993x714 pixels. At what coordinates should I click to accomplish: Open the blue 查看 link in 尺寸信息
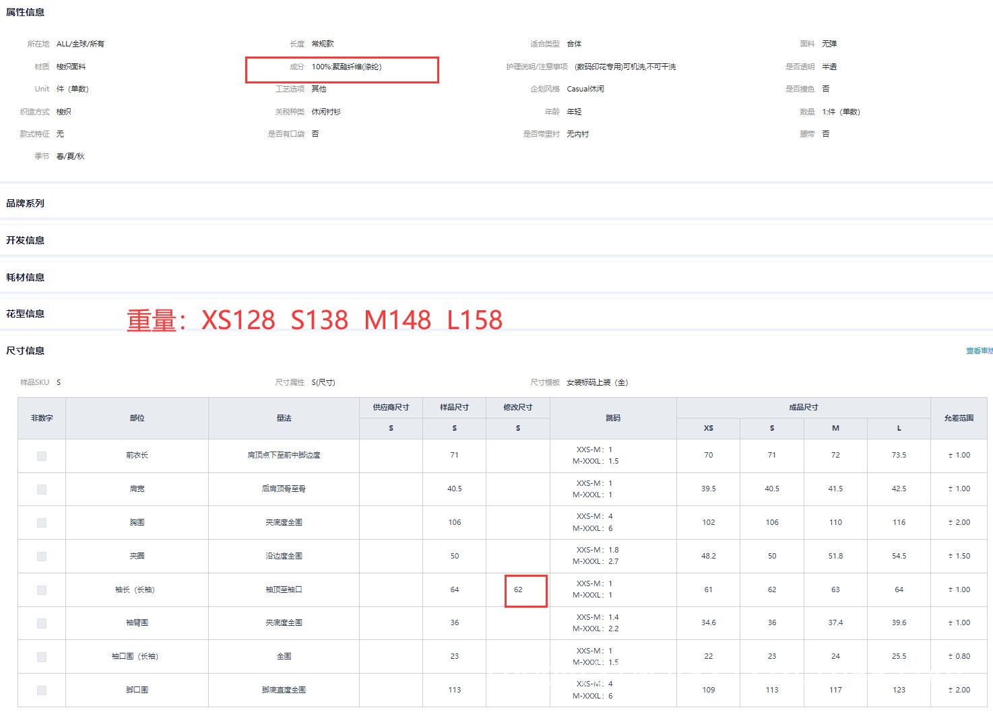[978, 351]
